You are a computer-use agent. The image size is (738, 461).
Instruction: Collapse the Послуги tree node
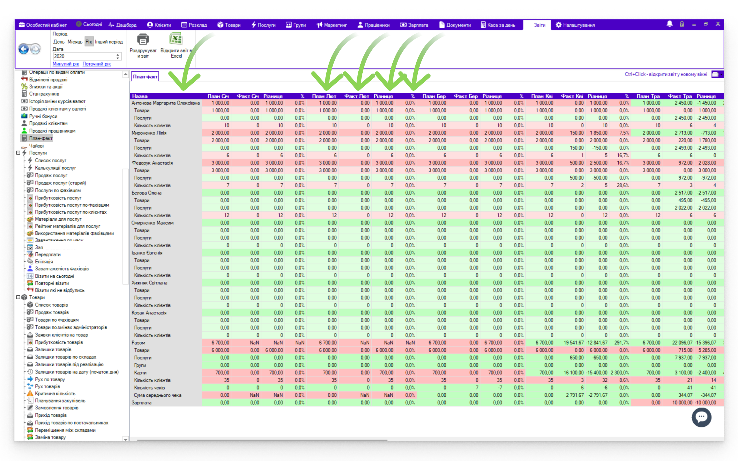pyautogui.click(x=18, y=153)
